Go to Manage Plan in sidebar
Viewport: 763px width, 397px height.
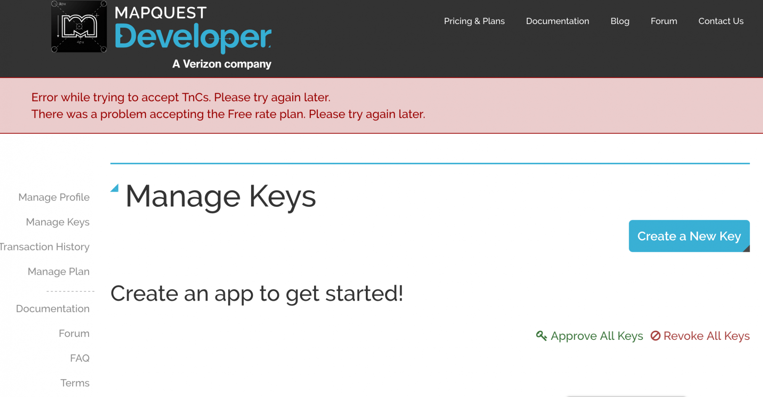(x=58, y=271)
